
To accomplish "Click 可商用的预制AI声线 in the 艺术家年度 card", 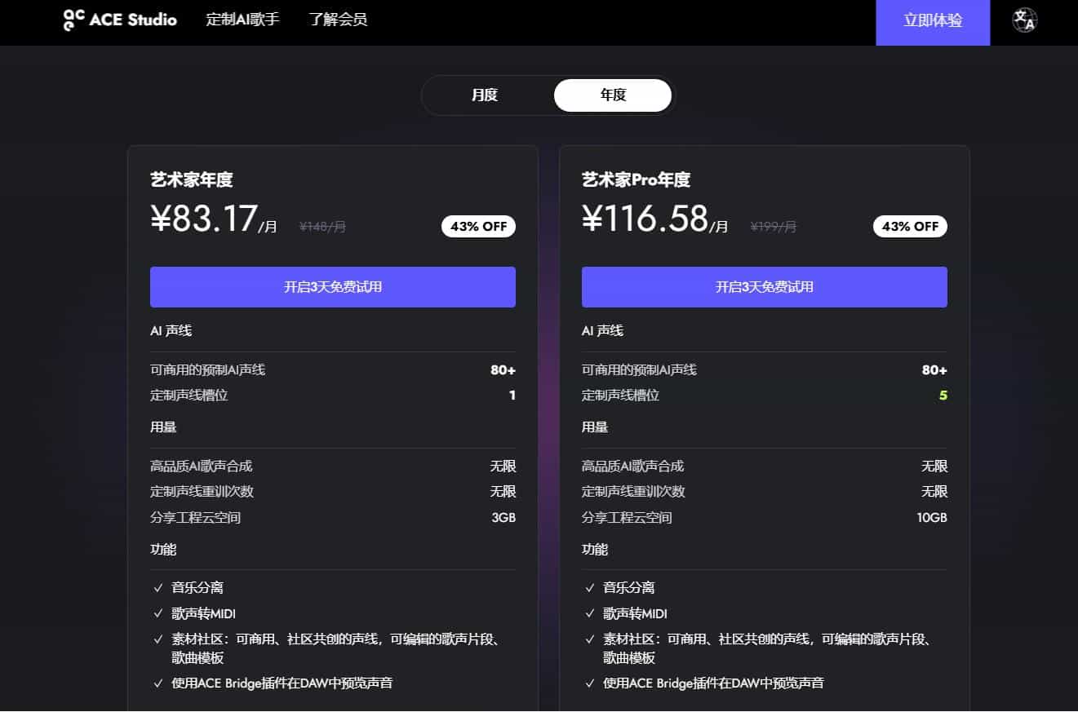I will point(208,370).
